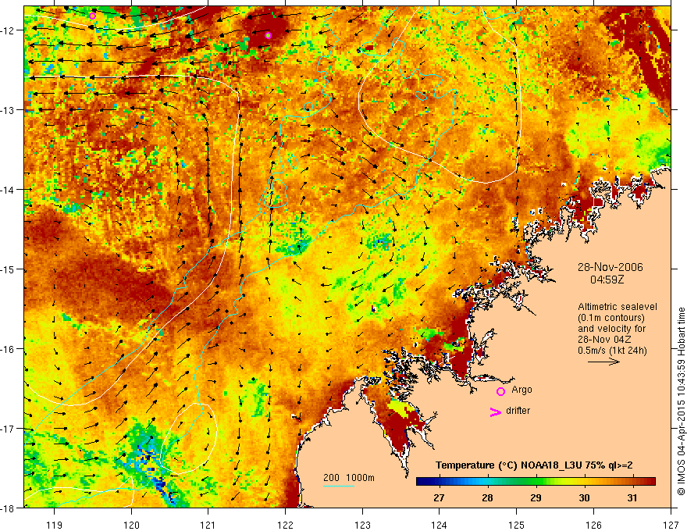687x531 pixels.
Task: Click the latitude label -16
Action: pyautogui.click(x=8, y=349)
